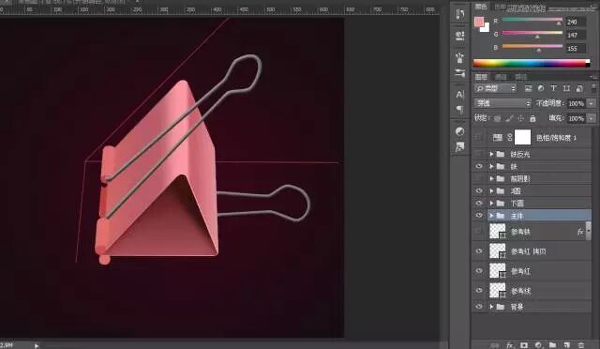The width and height of the screenshot is (600, 349).
Task: Hide the 背景 group layer
Action: pyautogui.click(x=479, y=307)
